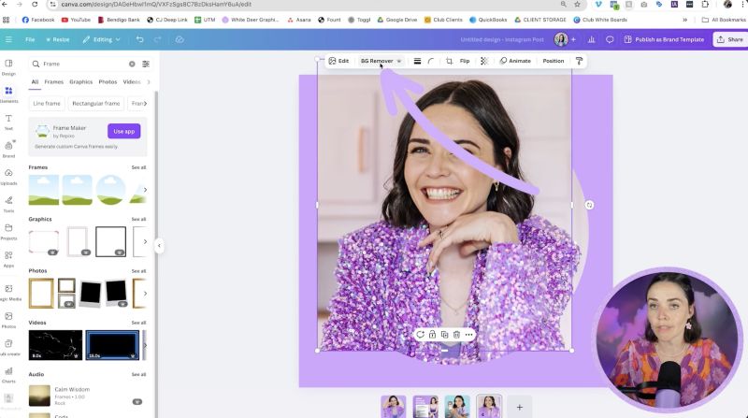Open the Charts panel in sidebar
Viewport: 748px width, 418px height.
8,375
